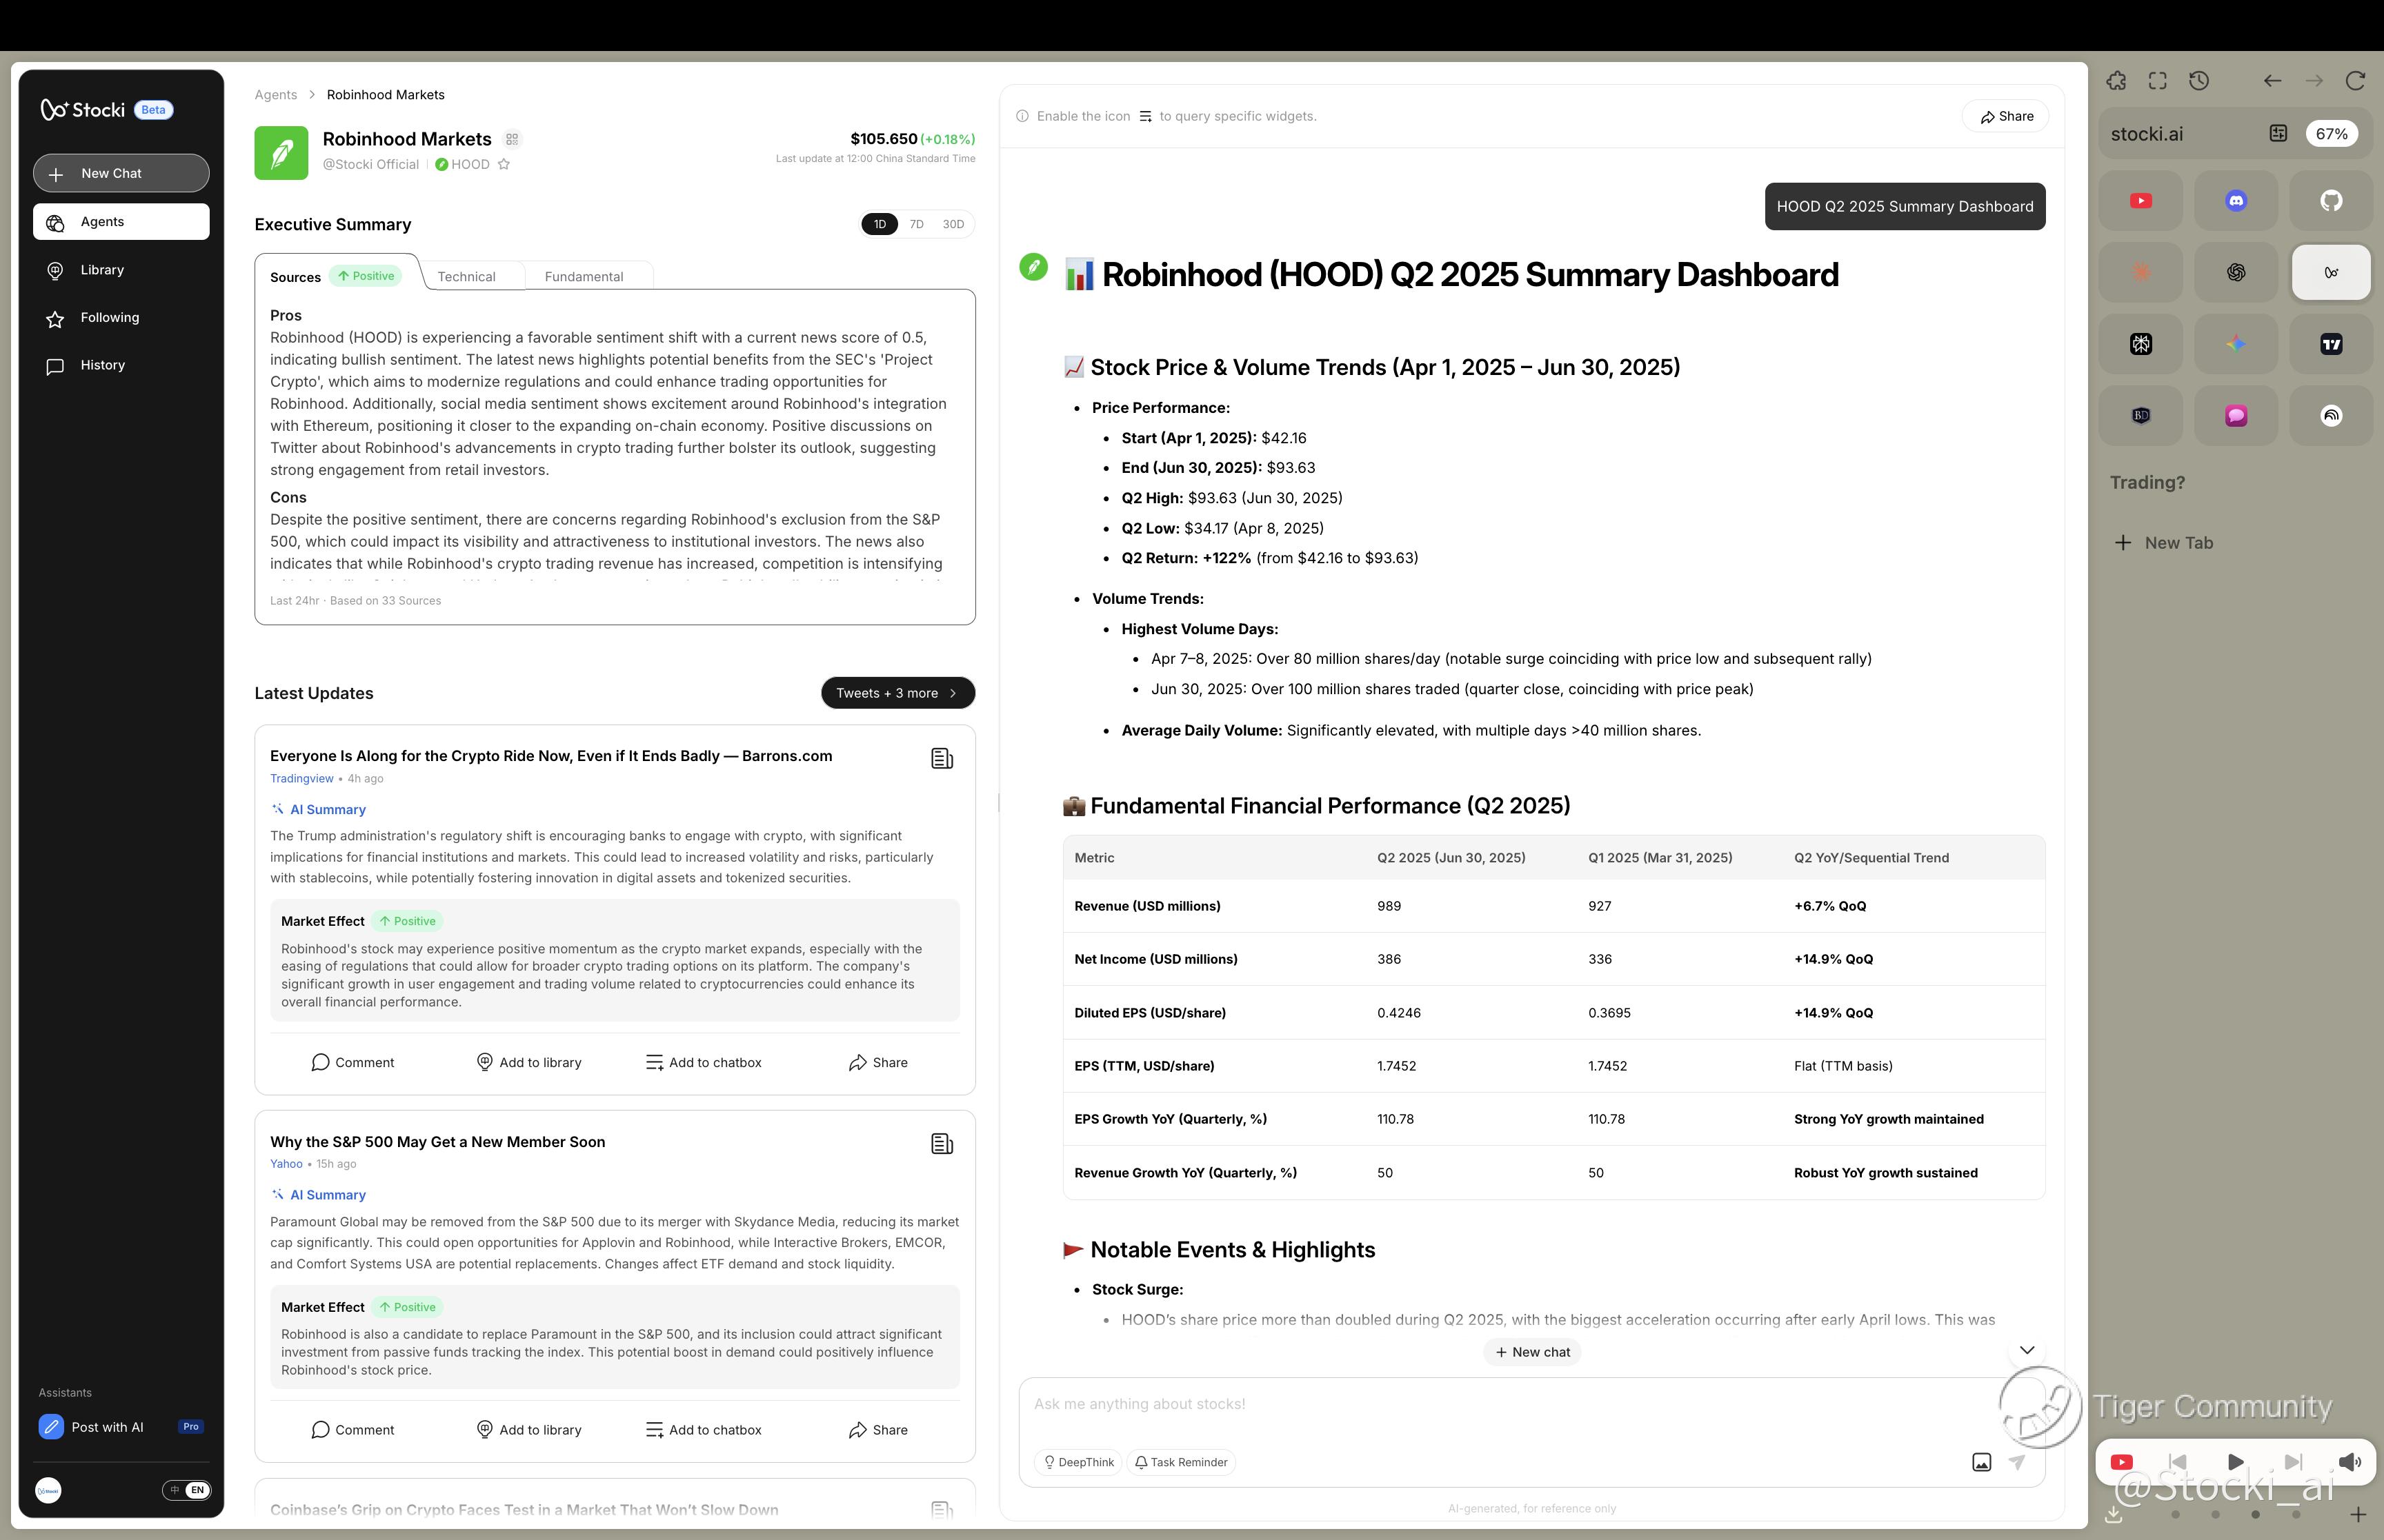This screenshot has height=1540, width=2384.
Task: Open the 67% zoom level control
Action: click(x=2330, y=134)
